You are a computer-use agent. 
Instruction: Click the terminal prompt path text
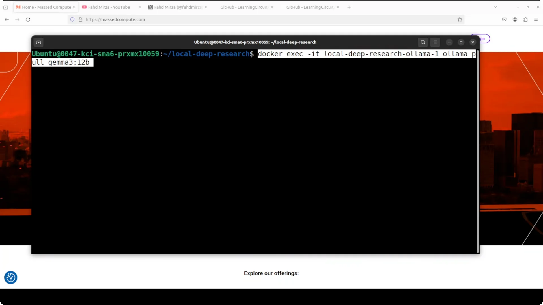point(206,54)
